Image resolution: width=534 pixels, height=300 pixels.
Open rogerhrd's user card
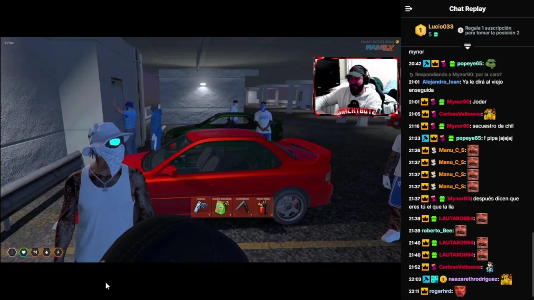(441, 291)
